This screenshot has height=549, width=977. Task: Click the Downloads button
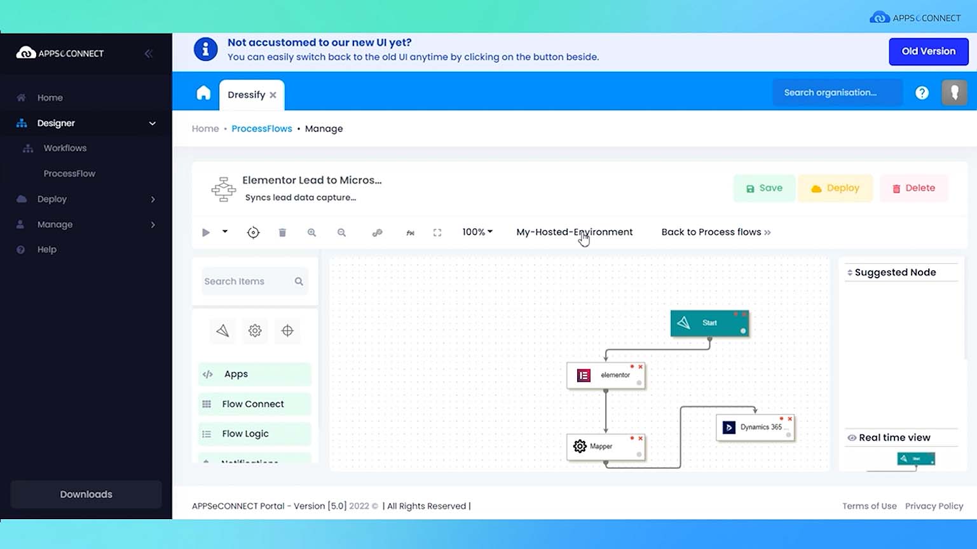(x=86, y=494)
